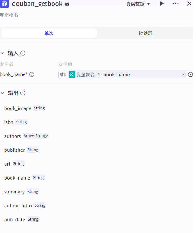193x233 pixels.
Task: Click the authors Array<String> output tag
Action: 36,136
